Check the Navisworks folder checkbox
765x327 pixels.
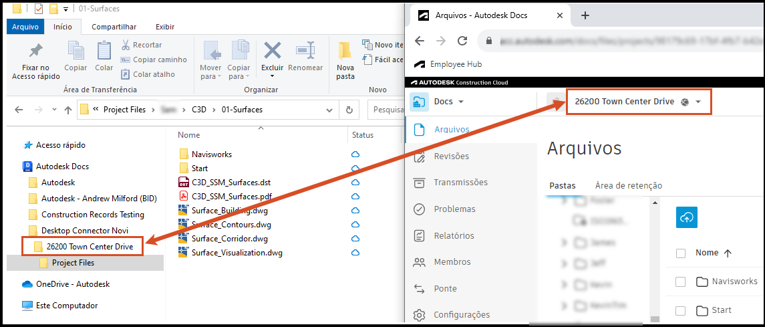point(681,282)
